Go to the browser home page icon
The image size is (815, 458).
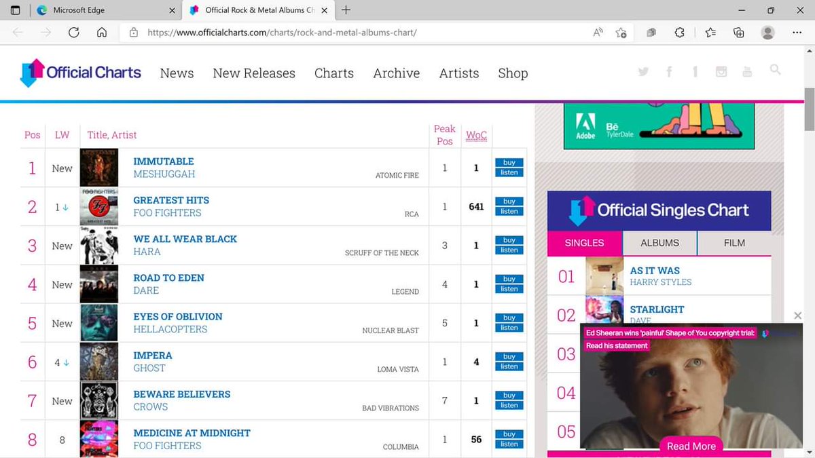click(x=102, y=33)
